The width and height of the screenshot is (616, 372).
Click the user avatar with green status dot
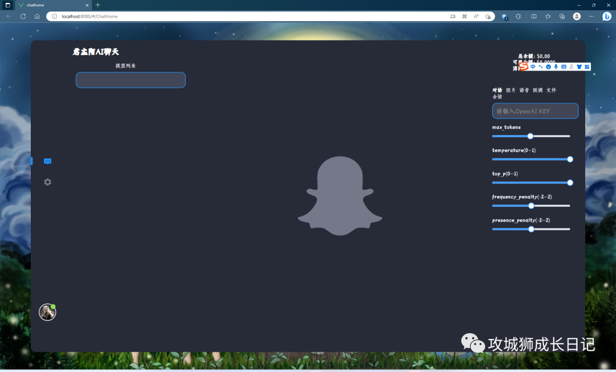(47, 312)
